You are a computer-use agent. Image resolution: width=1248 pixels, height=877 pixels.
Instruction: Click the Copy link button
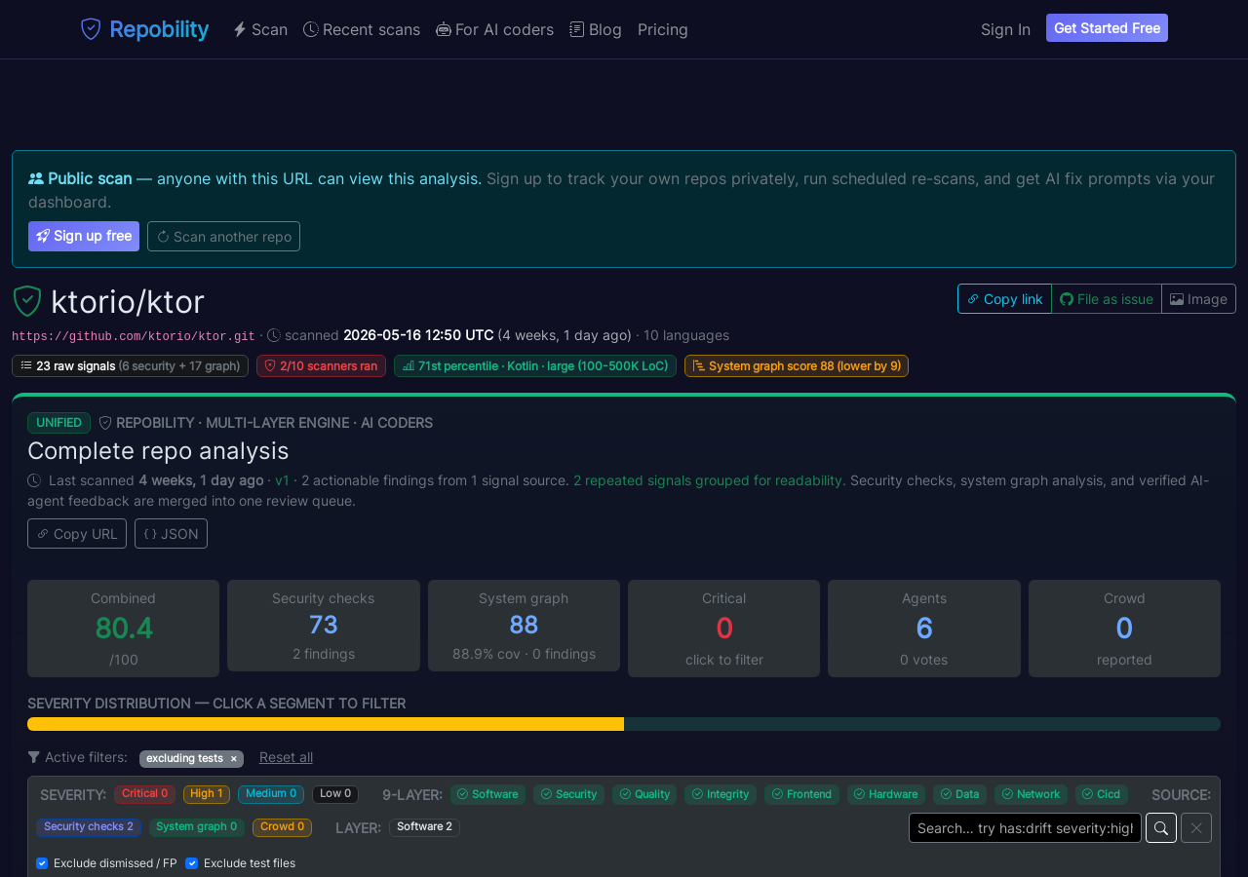(x=1004, y=298)
